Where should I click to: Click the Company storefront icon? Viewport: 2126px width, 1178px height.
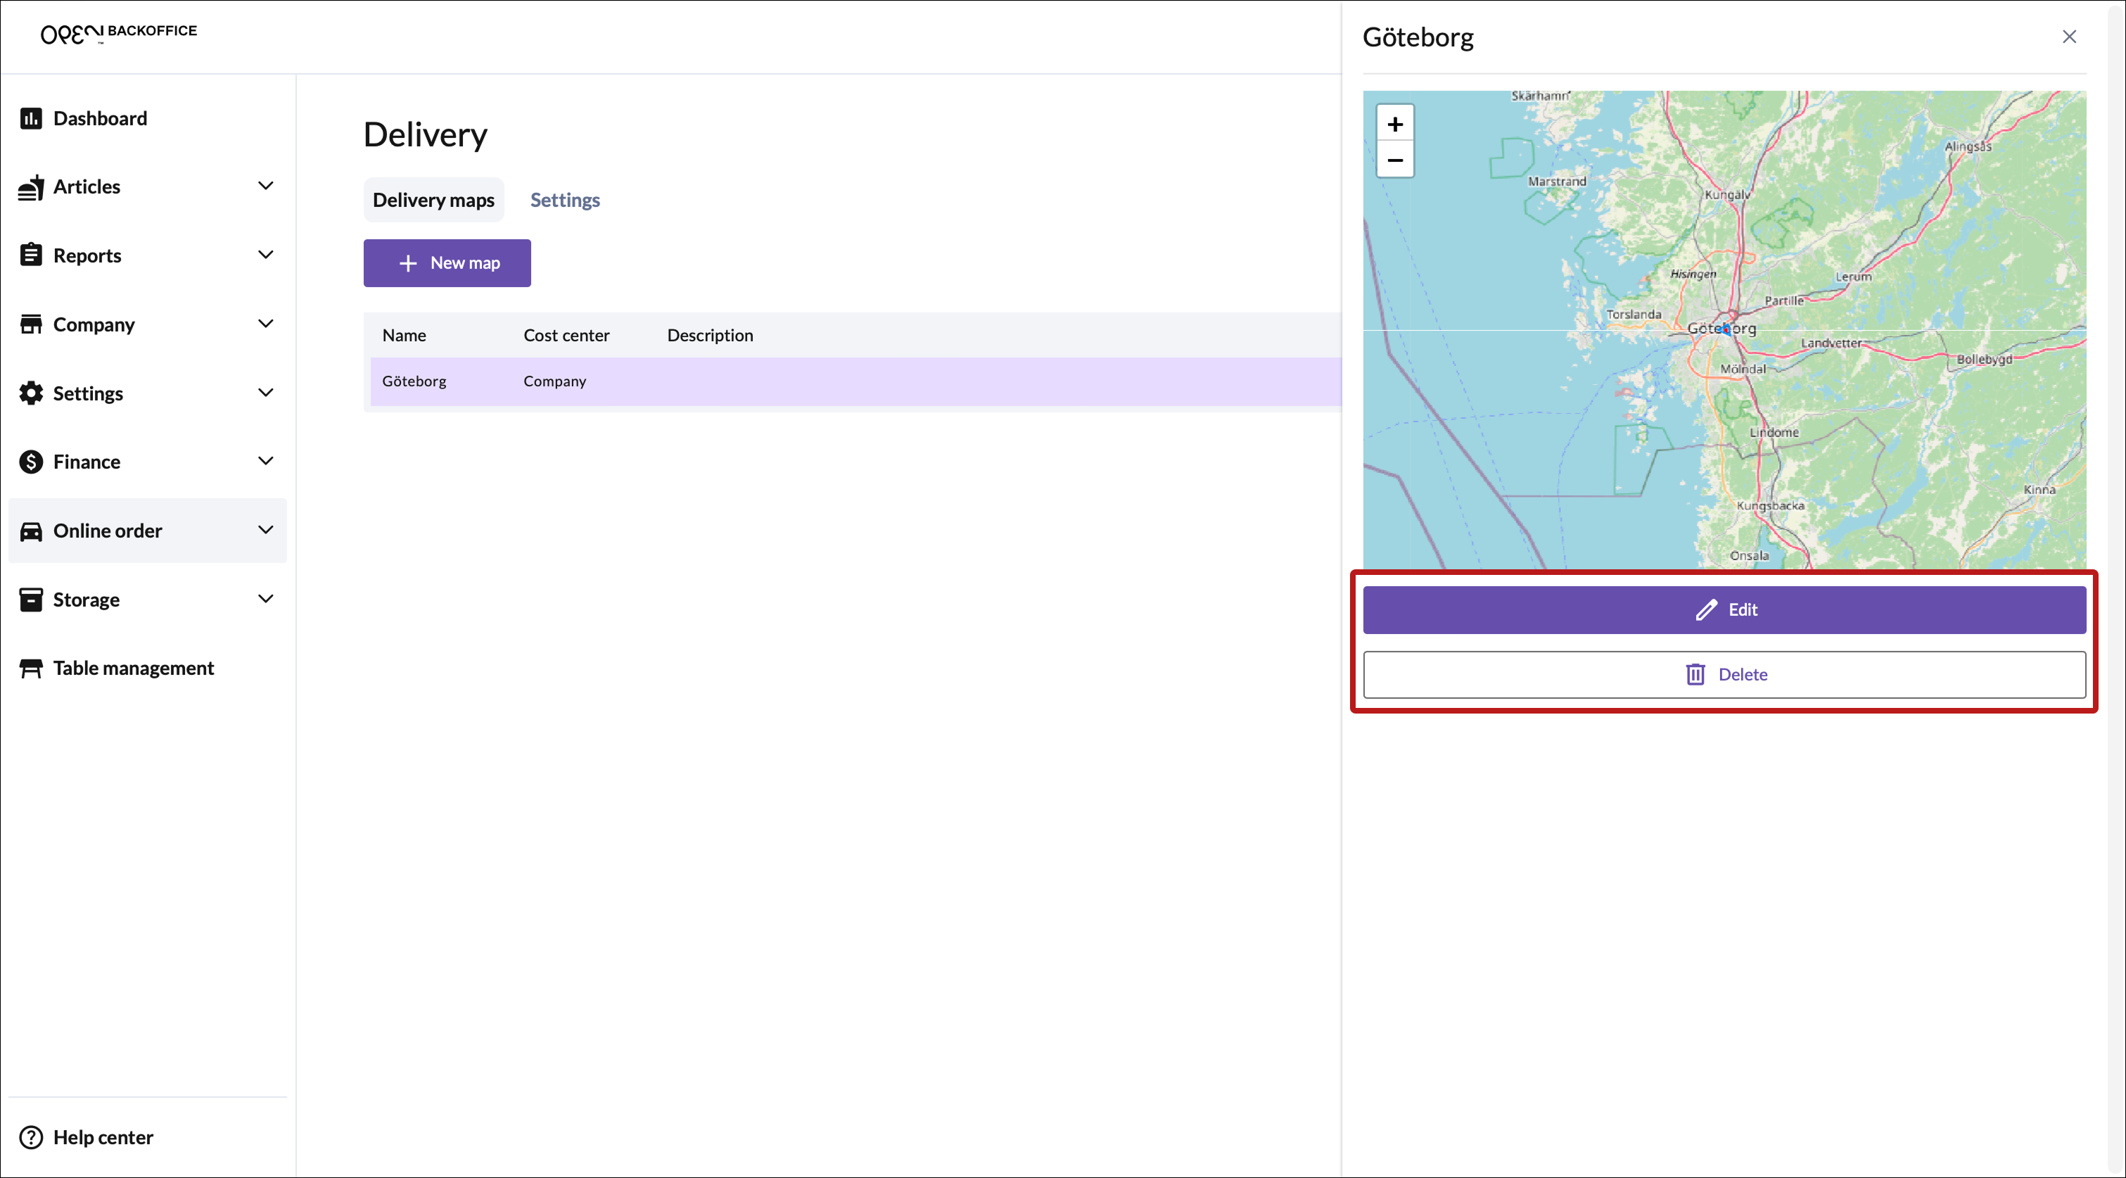pyautogui.click(x=32, y=324)
